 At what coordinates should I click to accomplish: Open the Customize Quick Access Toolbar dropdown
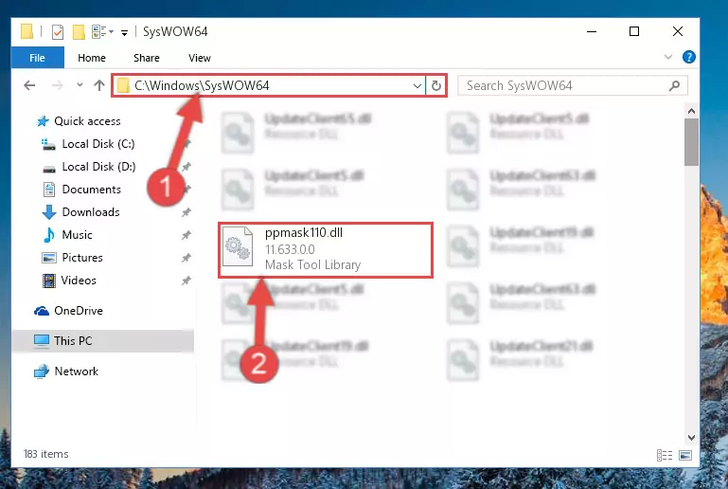[124, 32]
